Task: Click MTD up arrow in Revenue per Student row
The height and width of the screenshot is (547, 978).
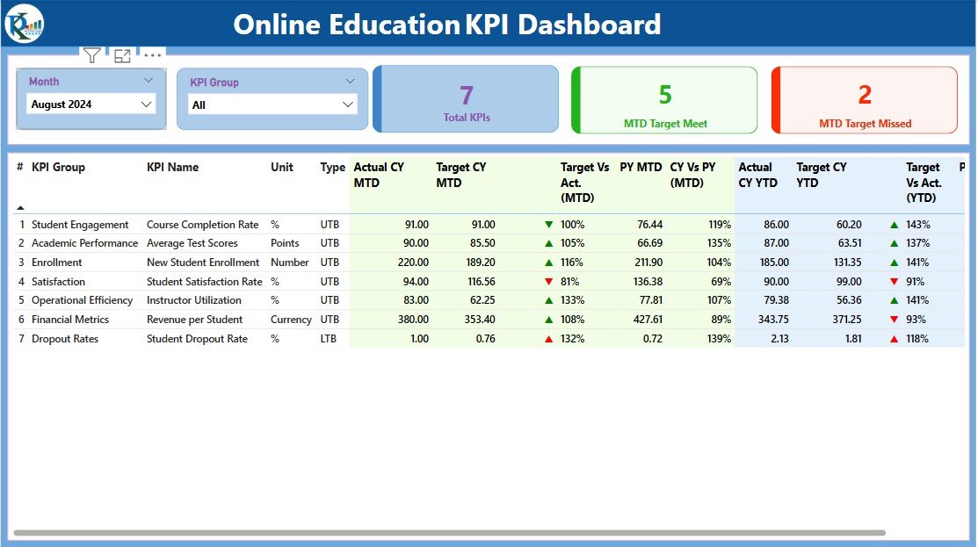Action: (x=549, y=320)
